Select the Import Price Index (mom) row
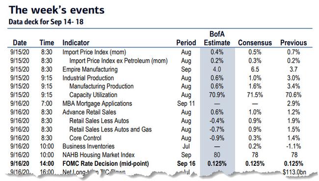Screen dimensions: 319x181 point(159,52)
